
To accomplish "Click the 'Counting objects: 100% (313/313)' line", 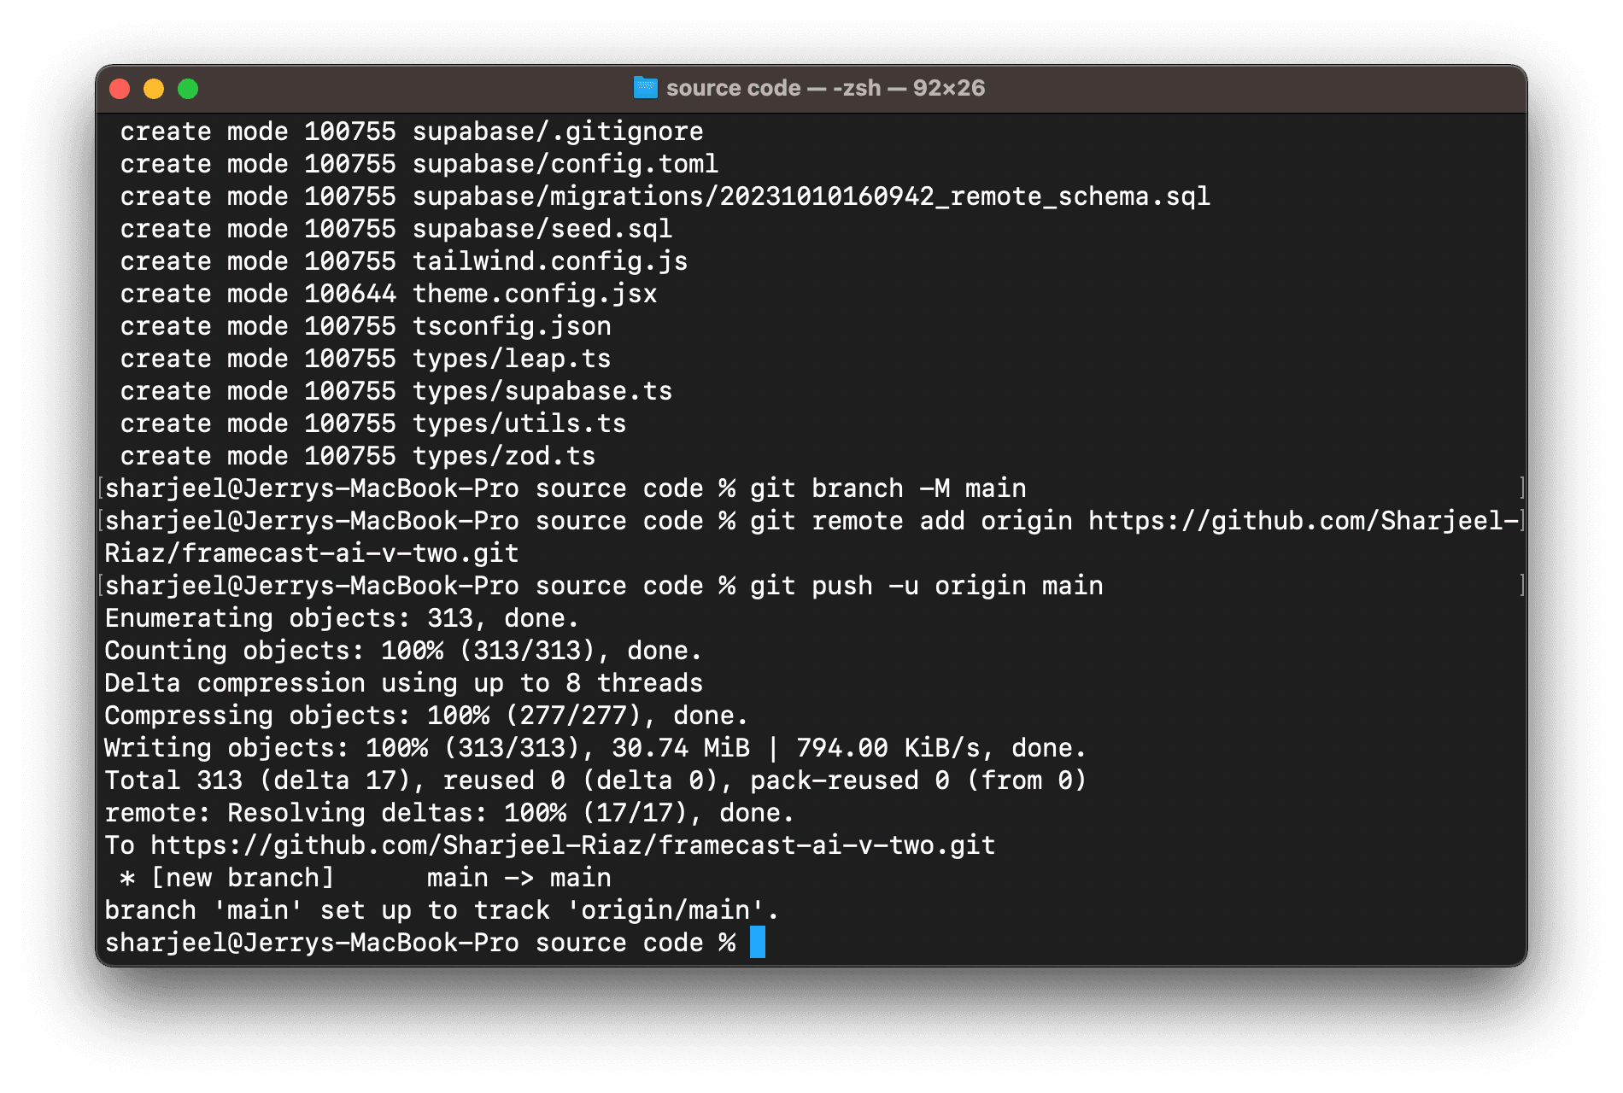I will point(403,651).
